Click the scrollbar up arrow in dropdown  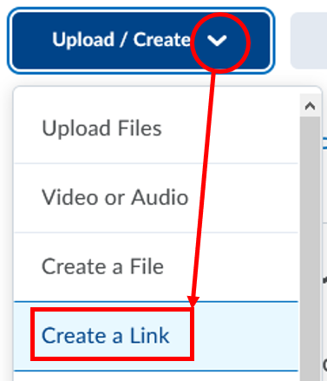(x=310, y=106)
